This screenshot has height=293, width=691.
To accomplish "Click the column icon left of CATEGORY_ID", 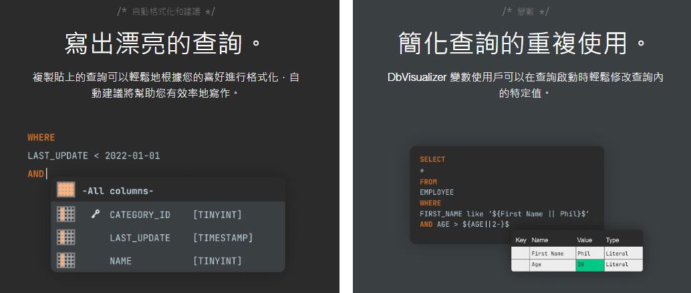I will click(65, 215).
